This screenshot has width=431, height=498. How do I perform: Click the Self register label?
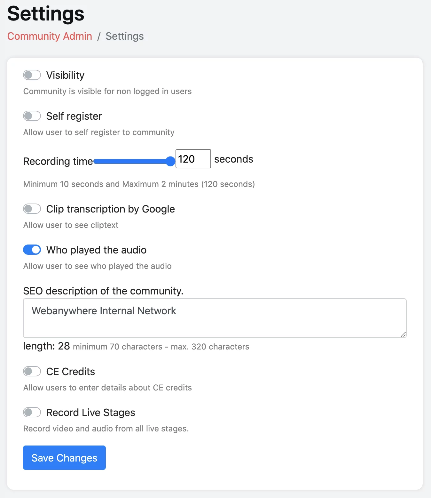click(x=74, y=116)
